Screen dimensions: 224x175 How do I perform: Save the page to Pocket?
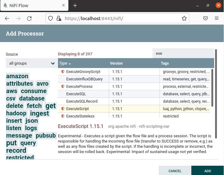point(206,19)
